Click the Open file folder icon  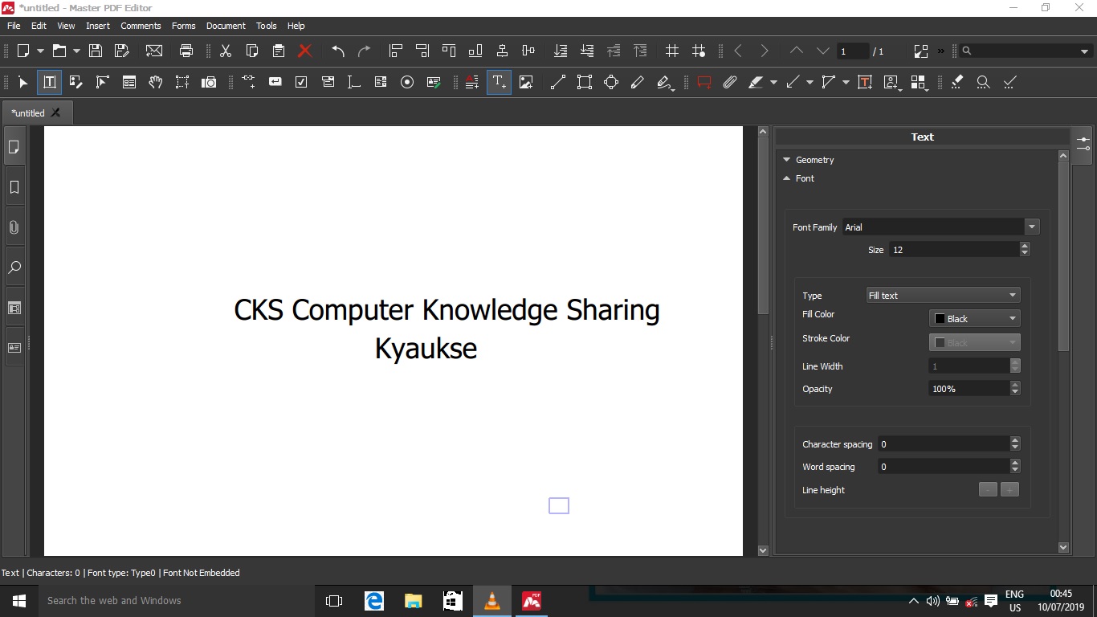click(59, 51)
